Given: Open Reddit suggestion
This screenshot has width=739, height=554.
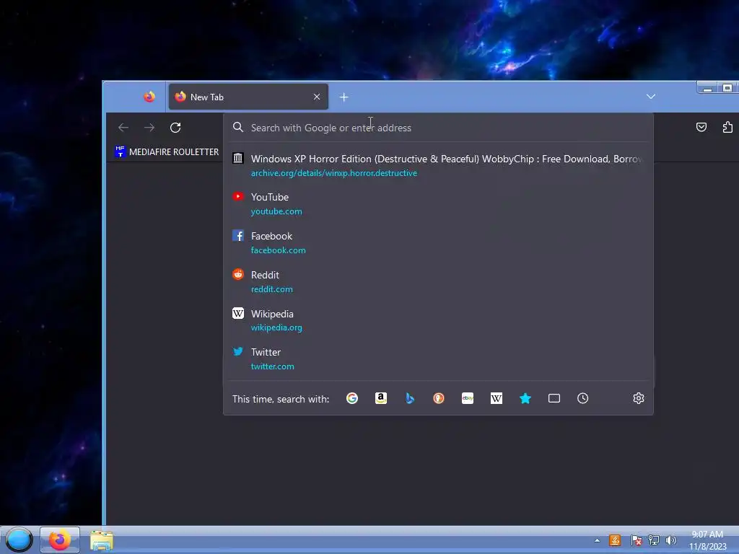Looking at the screenshot, I should pyautogui.click(x=438, y=282).
